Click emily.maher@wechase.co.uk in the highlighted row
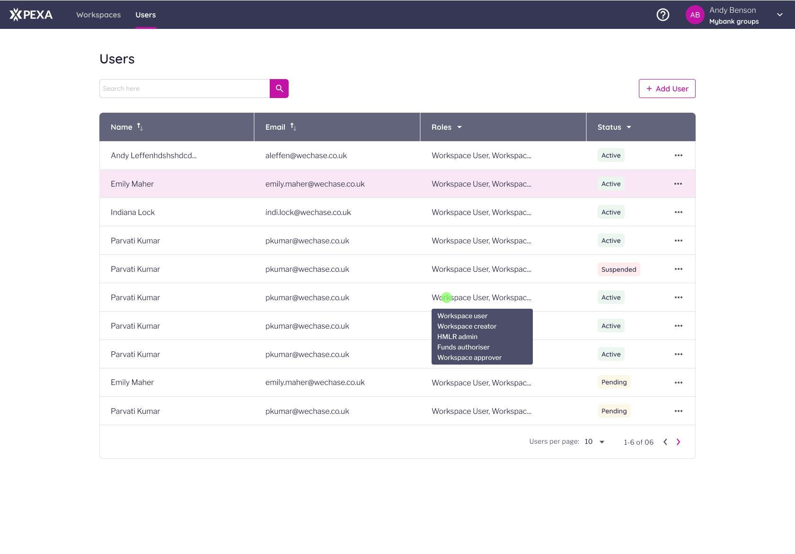This screenshot has width=795, height=554. click(x=315, y=184)
